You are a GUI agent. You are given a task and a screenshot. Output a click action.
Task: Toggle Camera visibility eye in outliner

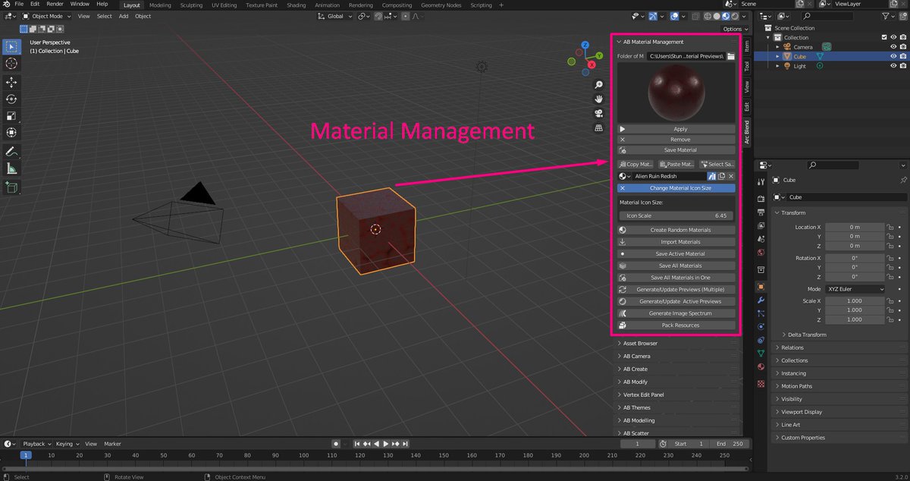point(893,47)
